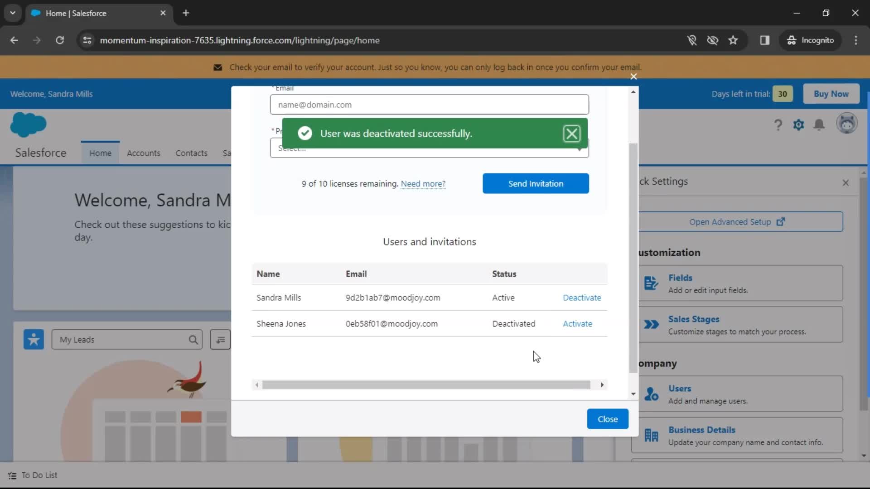Screen dimensions: 870x489
Task: Open Chrome's three-dot menu
Action: [x=856, y=40]
